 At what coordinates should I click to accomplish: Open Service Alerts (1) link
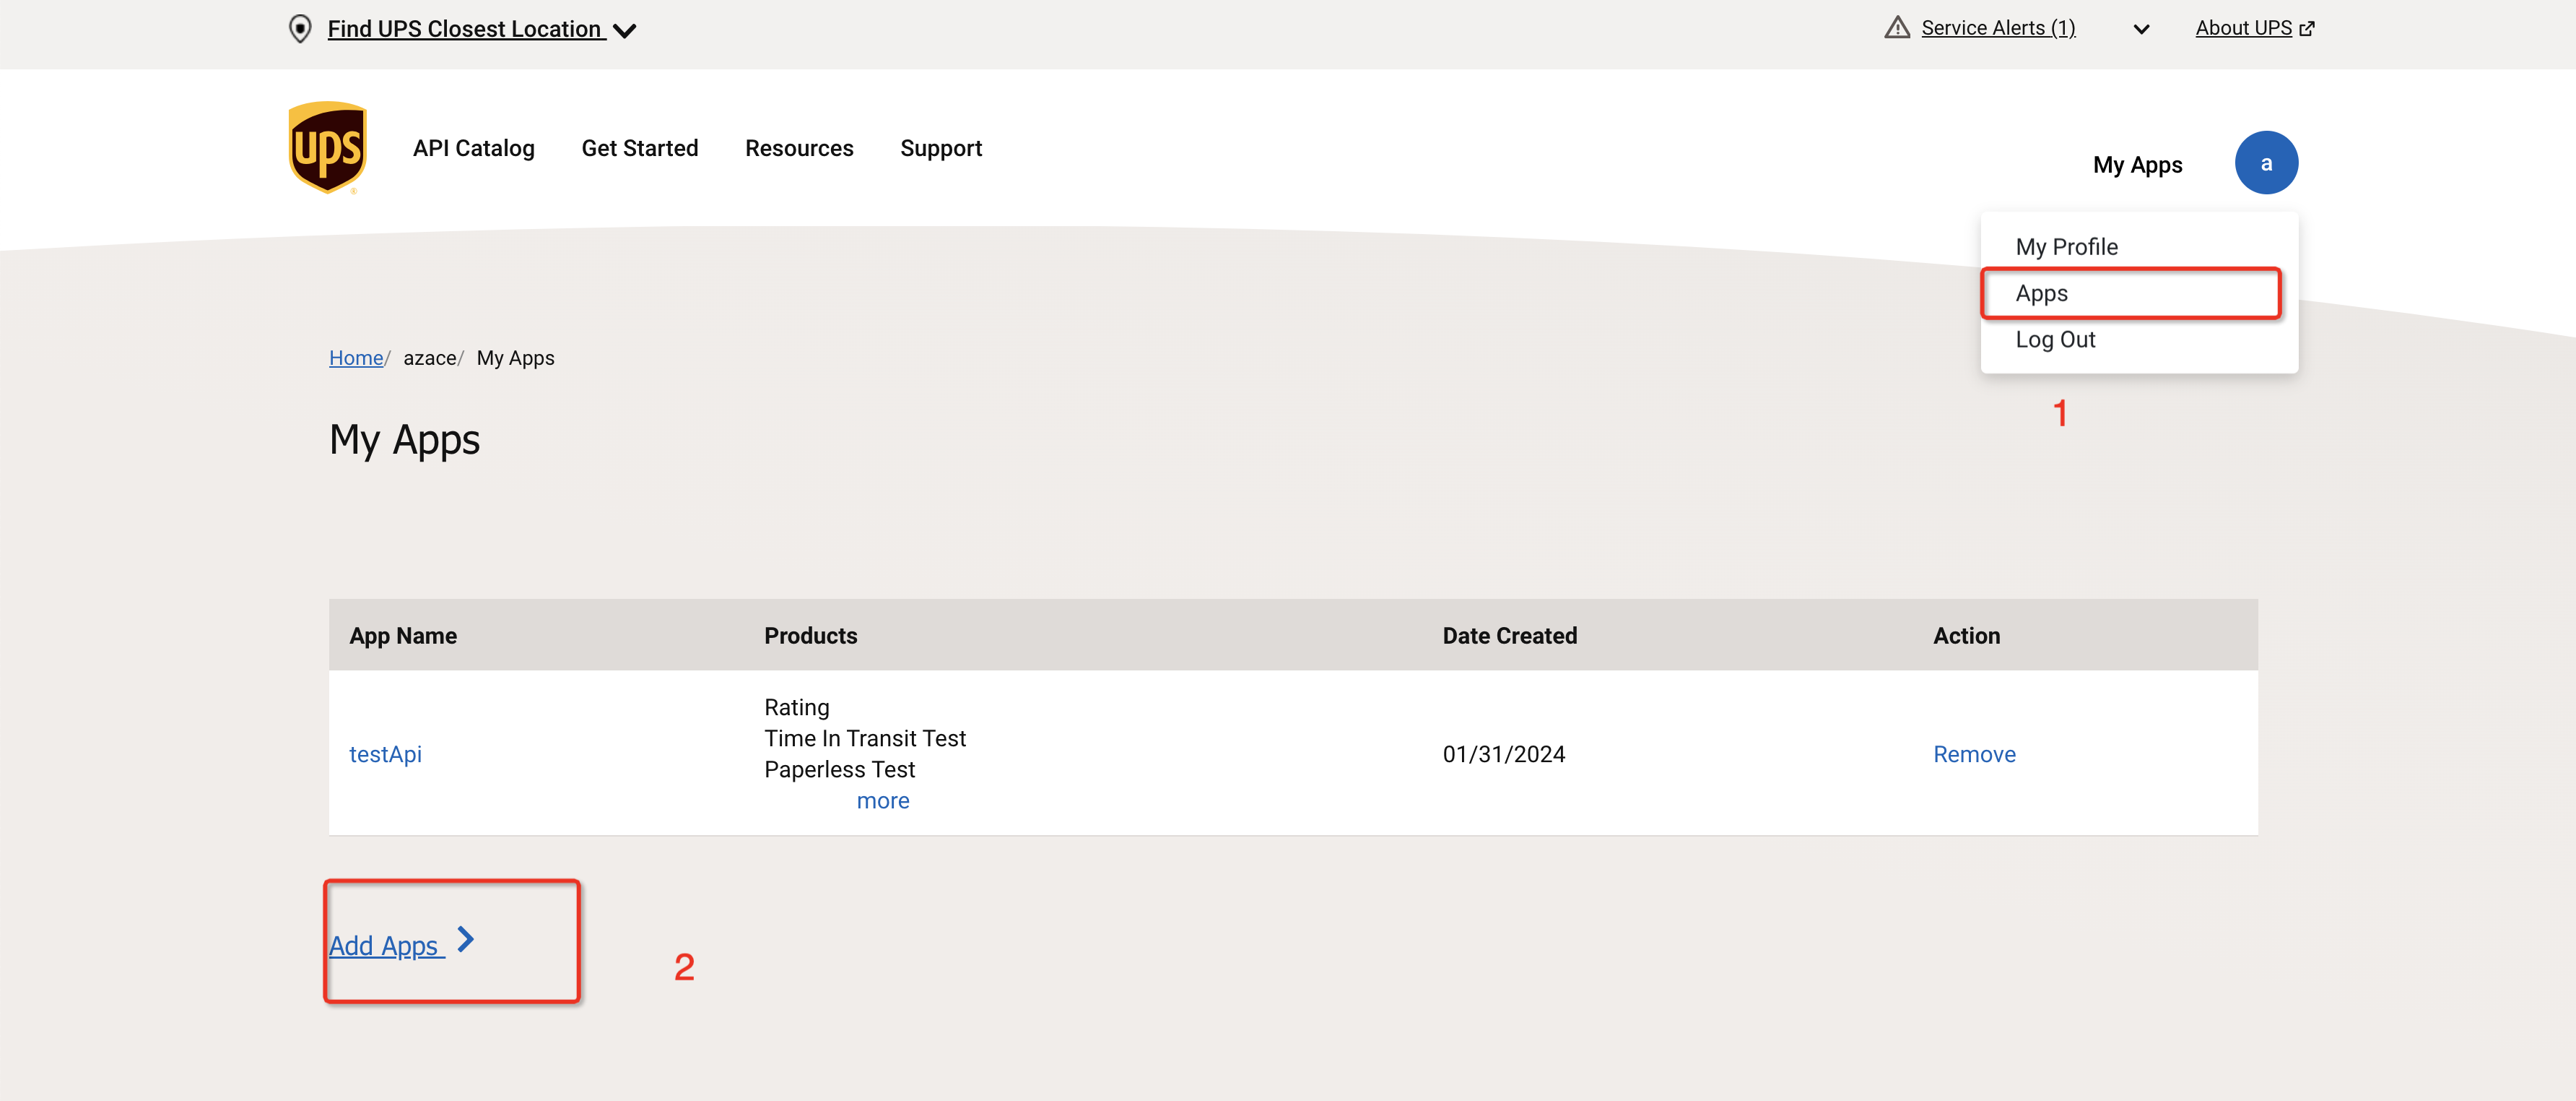point(1998,28)
